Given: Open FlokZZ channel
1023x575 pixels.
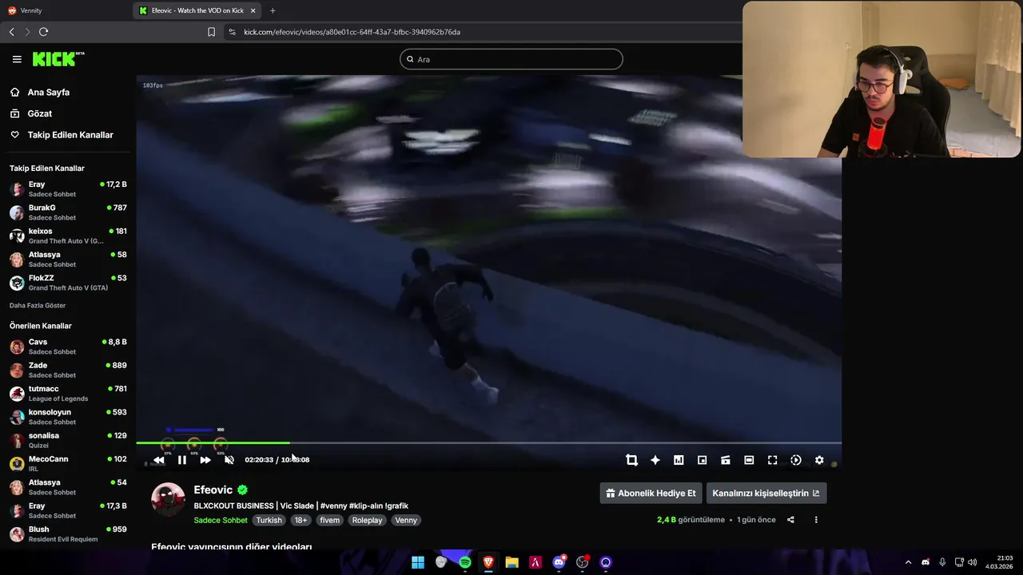Looking at the screenshot, I should click(68, 283).
